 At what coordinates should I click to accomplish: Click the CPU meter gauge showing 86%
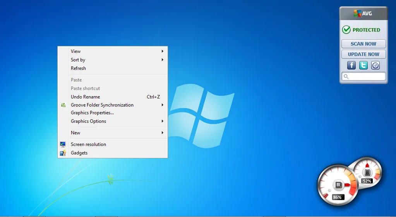338,185
